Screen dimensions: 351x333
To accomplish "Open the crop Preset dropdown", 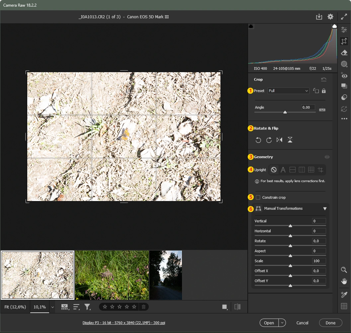I will 288,91.
